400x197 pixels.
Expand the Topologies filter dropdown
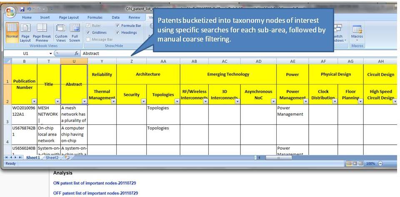pos(176,101)
